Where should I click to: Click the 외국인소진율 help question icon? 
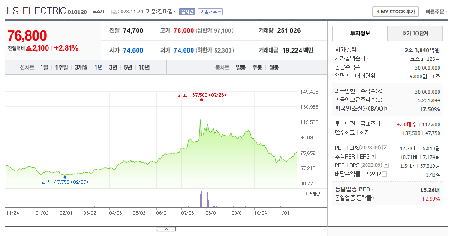(x=387, y=108)
